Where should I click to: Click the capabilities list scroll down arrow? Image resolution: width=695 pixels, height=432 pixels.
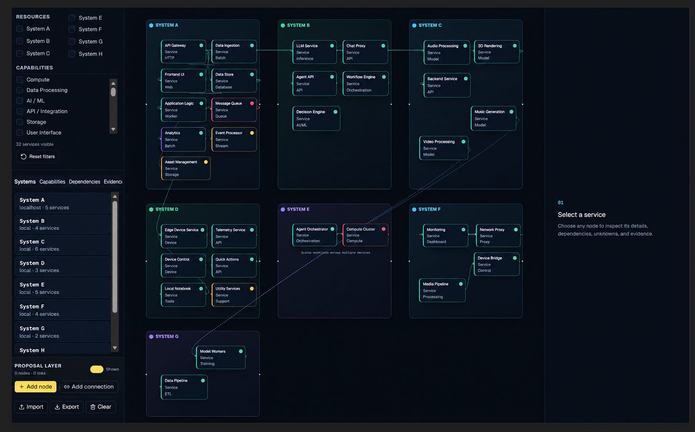tap(113, 129)
